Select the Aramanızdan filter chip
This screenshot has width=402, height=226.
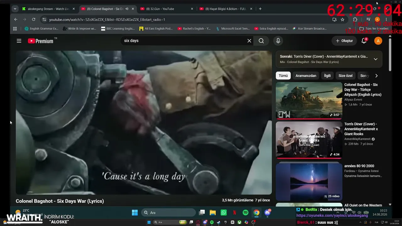(306, 76)
